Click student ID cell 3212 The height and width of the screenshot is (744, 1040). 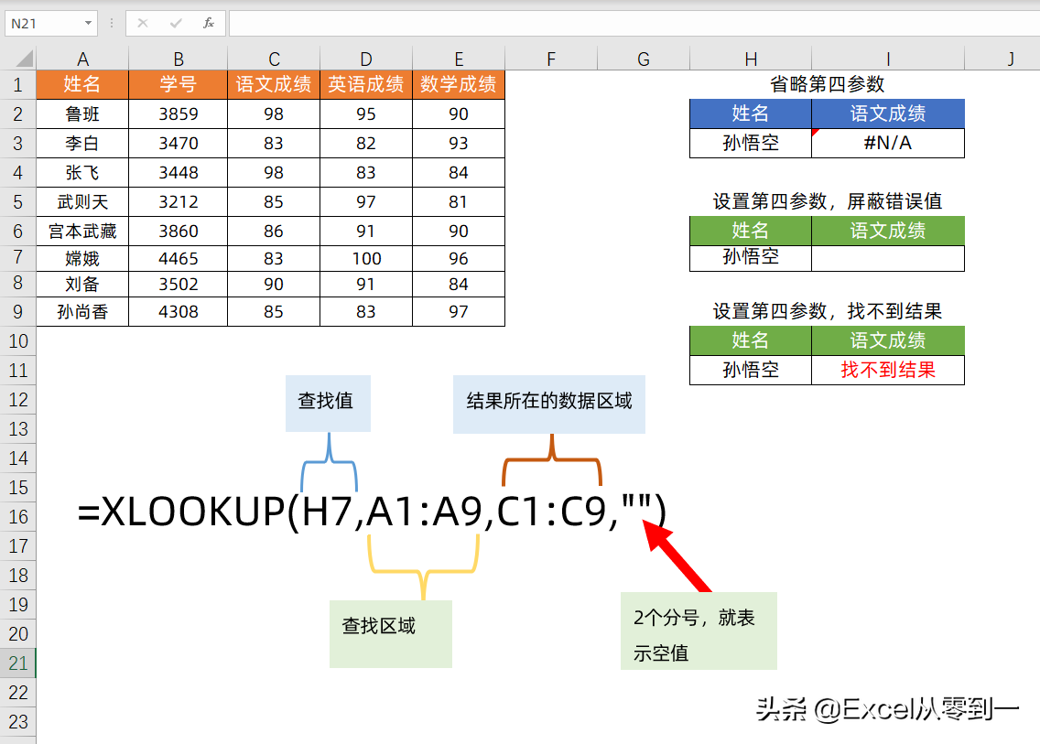pos(178,201)
